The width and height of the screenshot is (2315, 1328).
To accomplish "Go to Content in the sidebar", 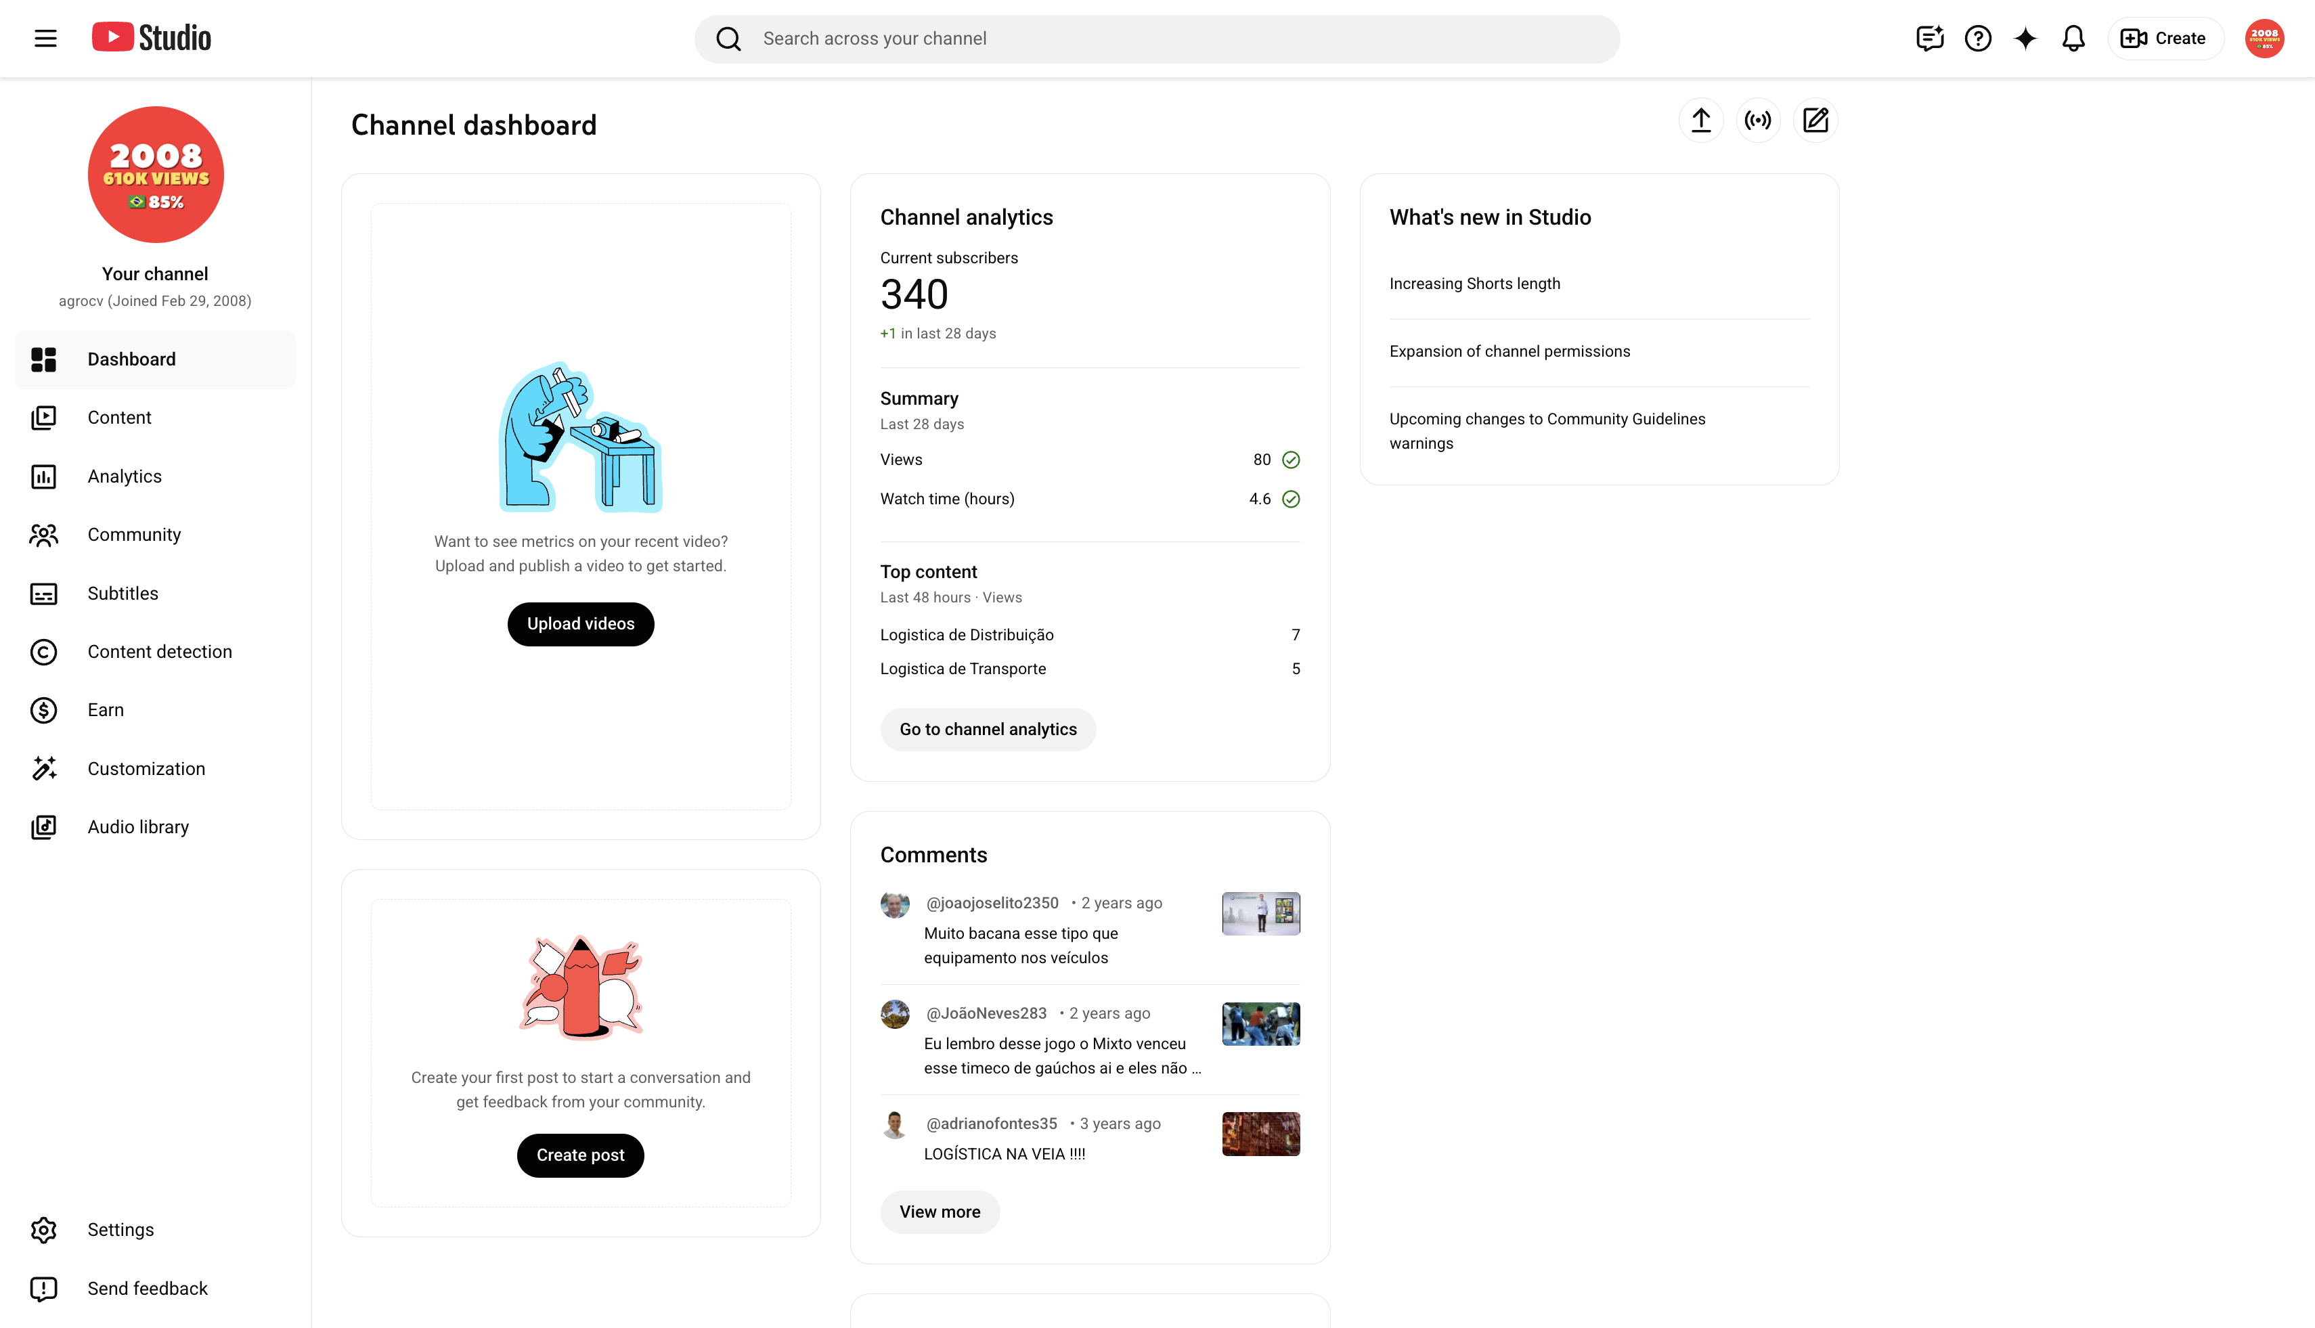I will pyautogui.click(x=155, y=418).
